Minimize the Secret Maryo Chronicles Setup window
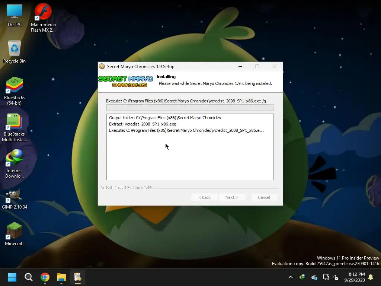This screenshot has width=381, height=286. (240, 66)
